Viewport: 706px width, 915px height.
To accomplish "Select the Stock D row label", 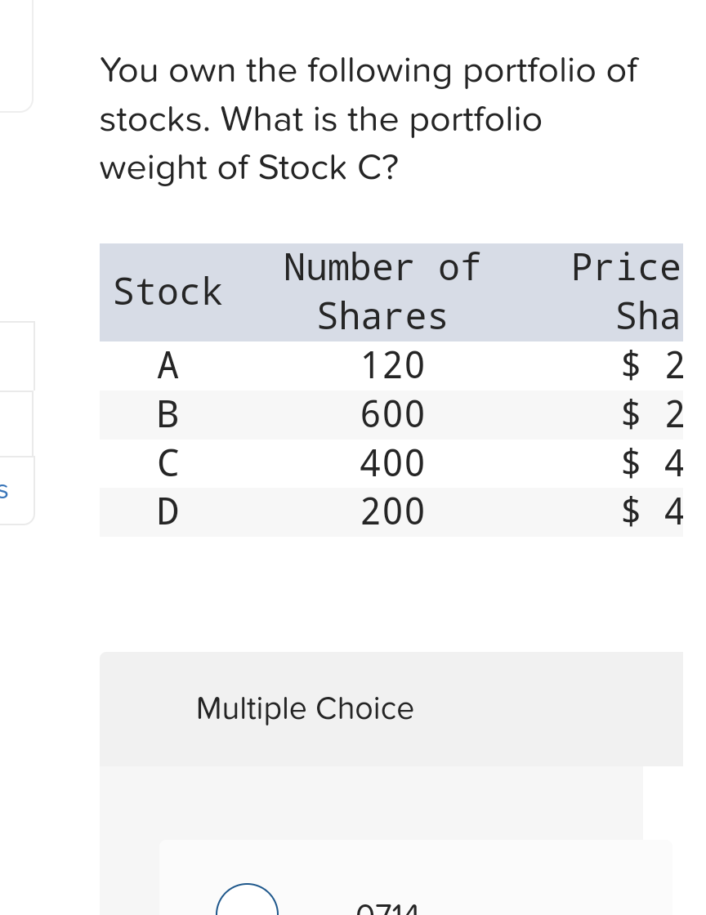I will point(168,512).
